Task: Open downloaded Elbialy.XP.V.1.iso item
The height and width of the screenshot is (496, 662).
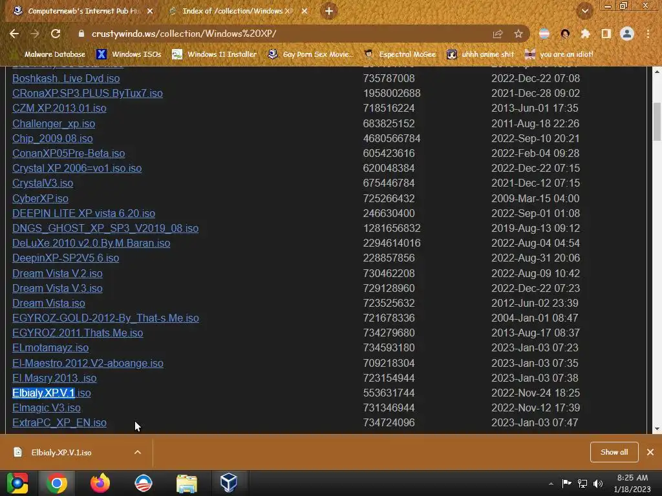Action: pyautogui.click(x=61, y=452)
